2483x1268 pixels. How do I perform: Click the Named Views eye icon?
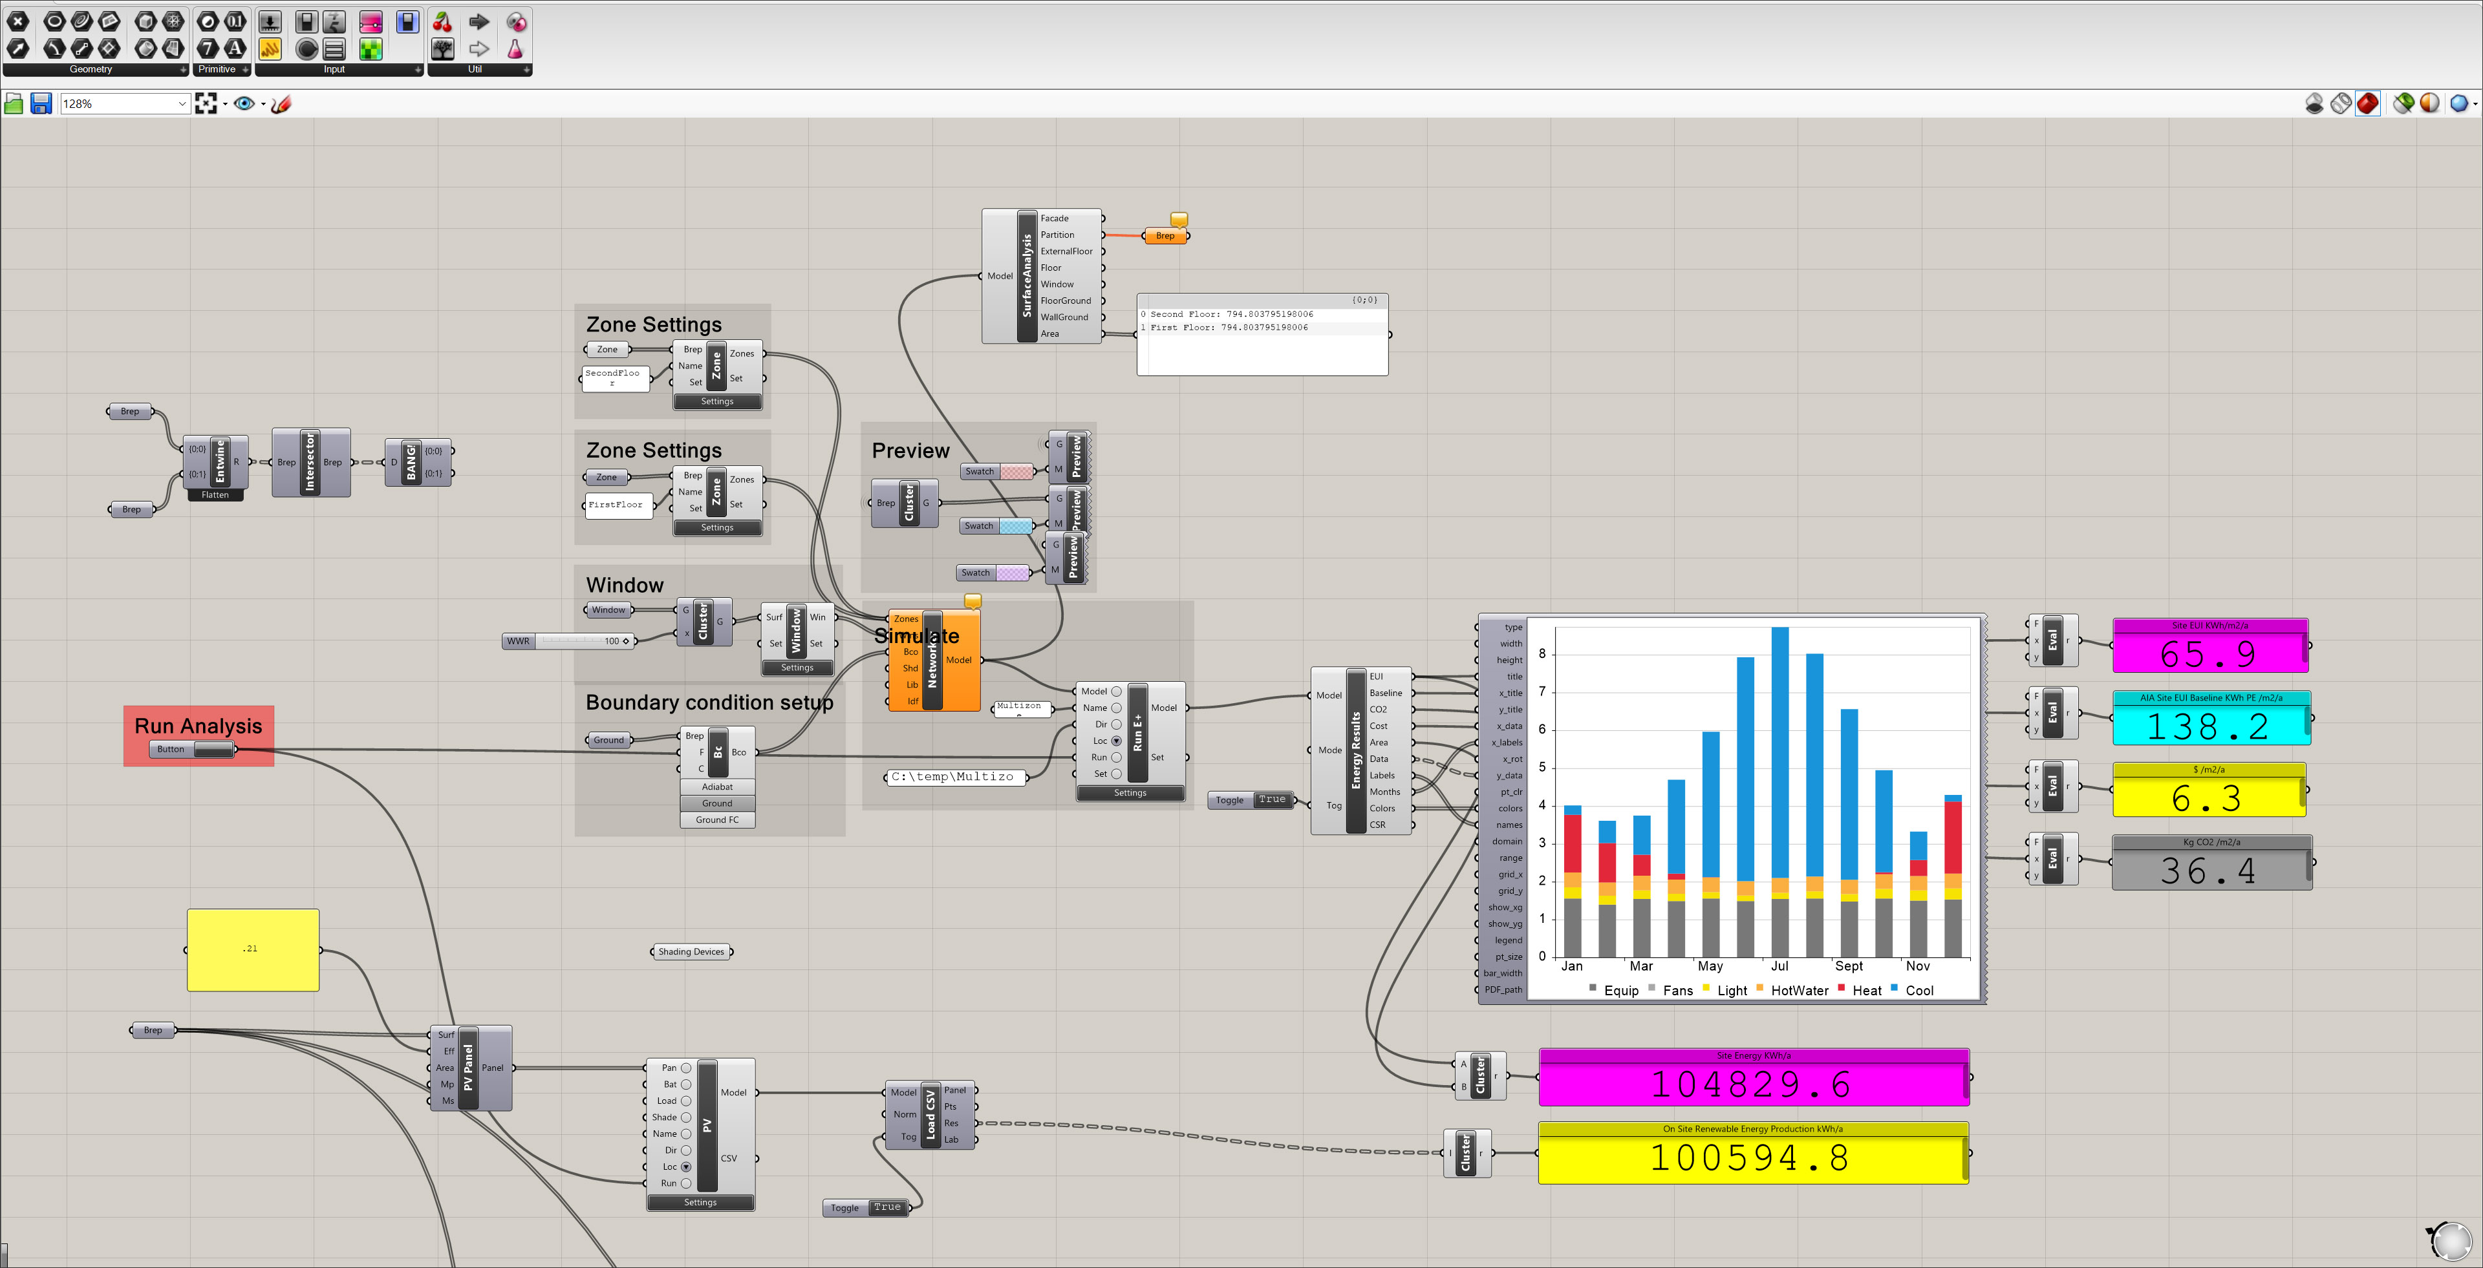[244, 104]
